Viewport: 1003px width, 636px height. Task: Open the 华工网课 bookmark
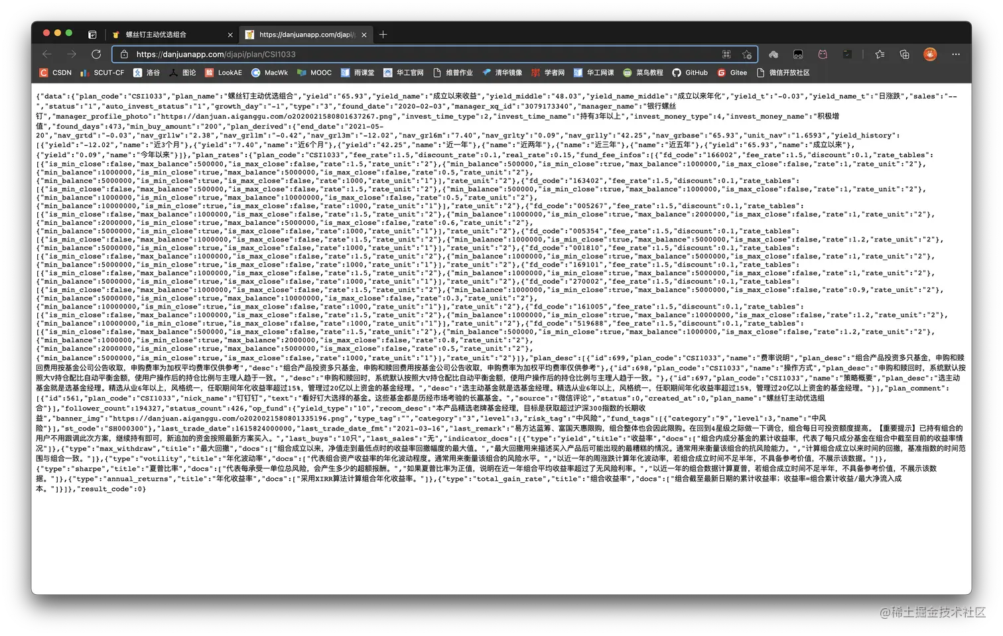tap(594, 73)
